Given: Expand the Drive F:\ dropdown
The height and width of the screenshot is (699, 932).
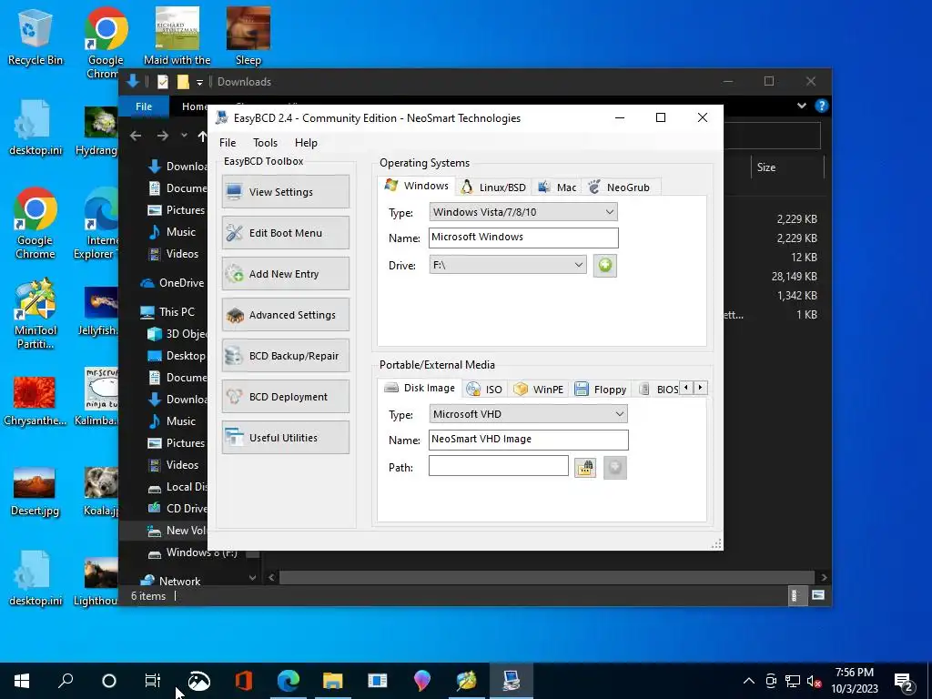Looking at the screenshot, I should tap(508, 265).
